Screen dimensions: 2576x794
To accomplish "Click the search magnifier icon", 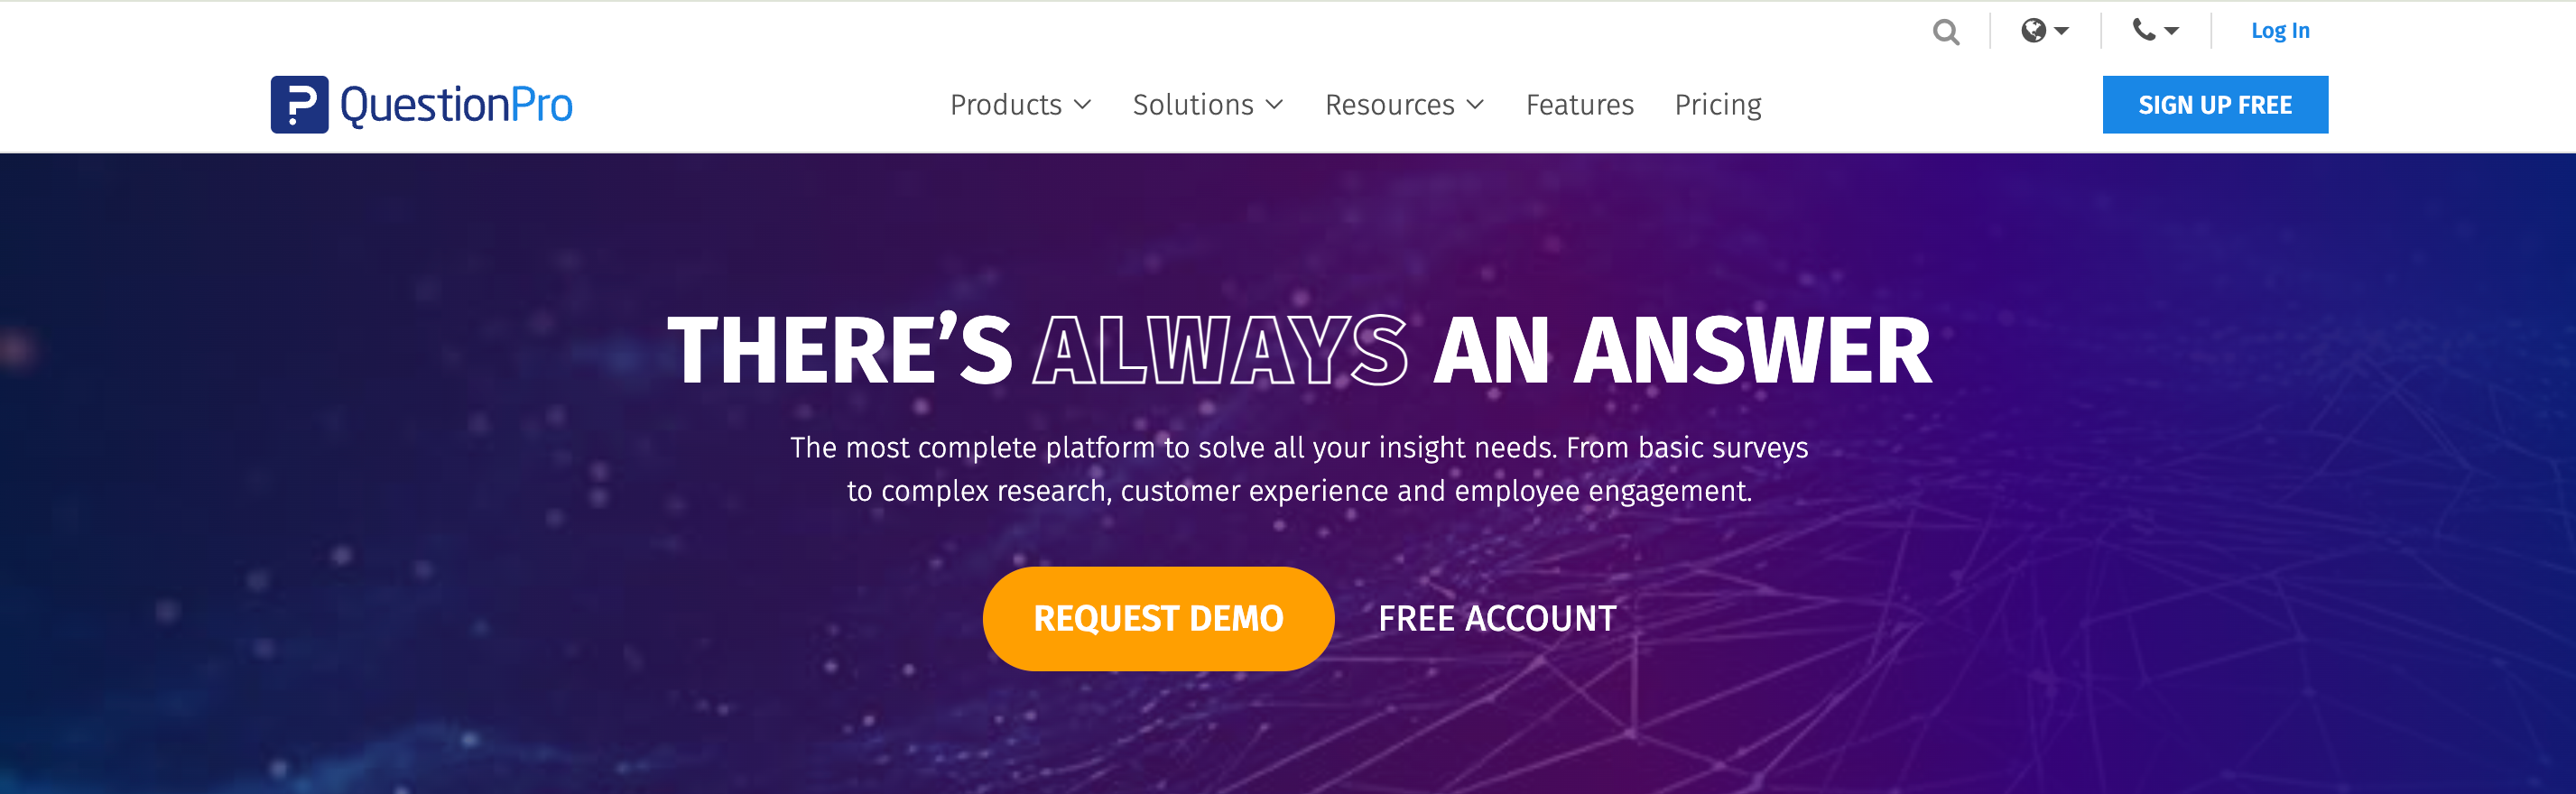I will (1945, 32).
